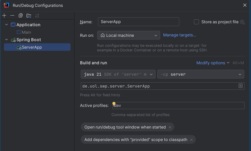Screen dimensions: 251x151
Task: Click the Copy Configuration icon
Action: click(x=20, y=16)
